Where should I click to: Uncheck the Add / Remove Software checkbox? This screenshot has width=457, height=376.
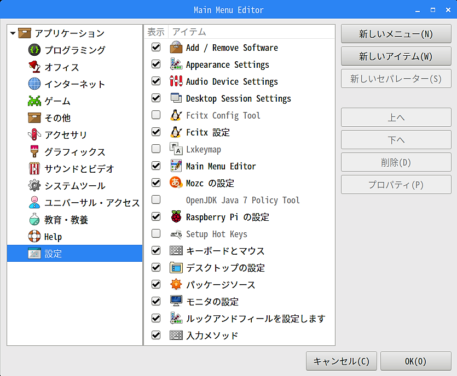[156, 47]
